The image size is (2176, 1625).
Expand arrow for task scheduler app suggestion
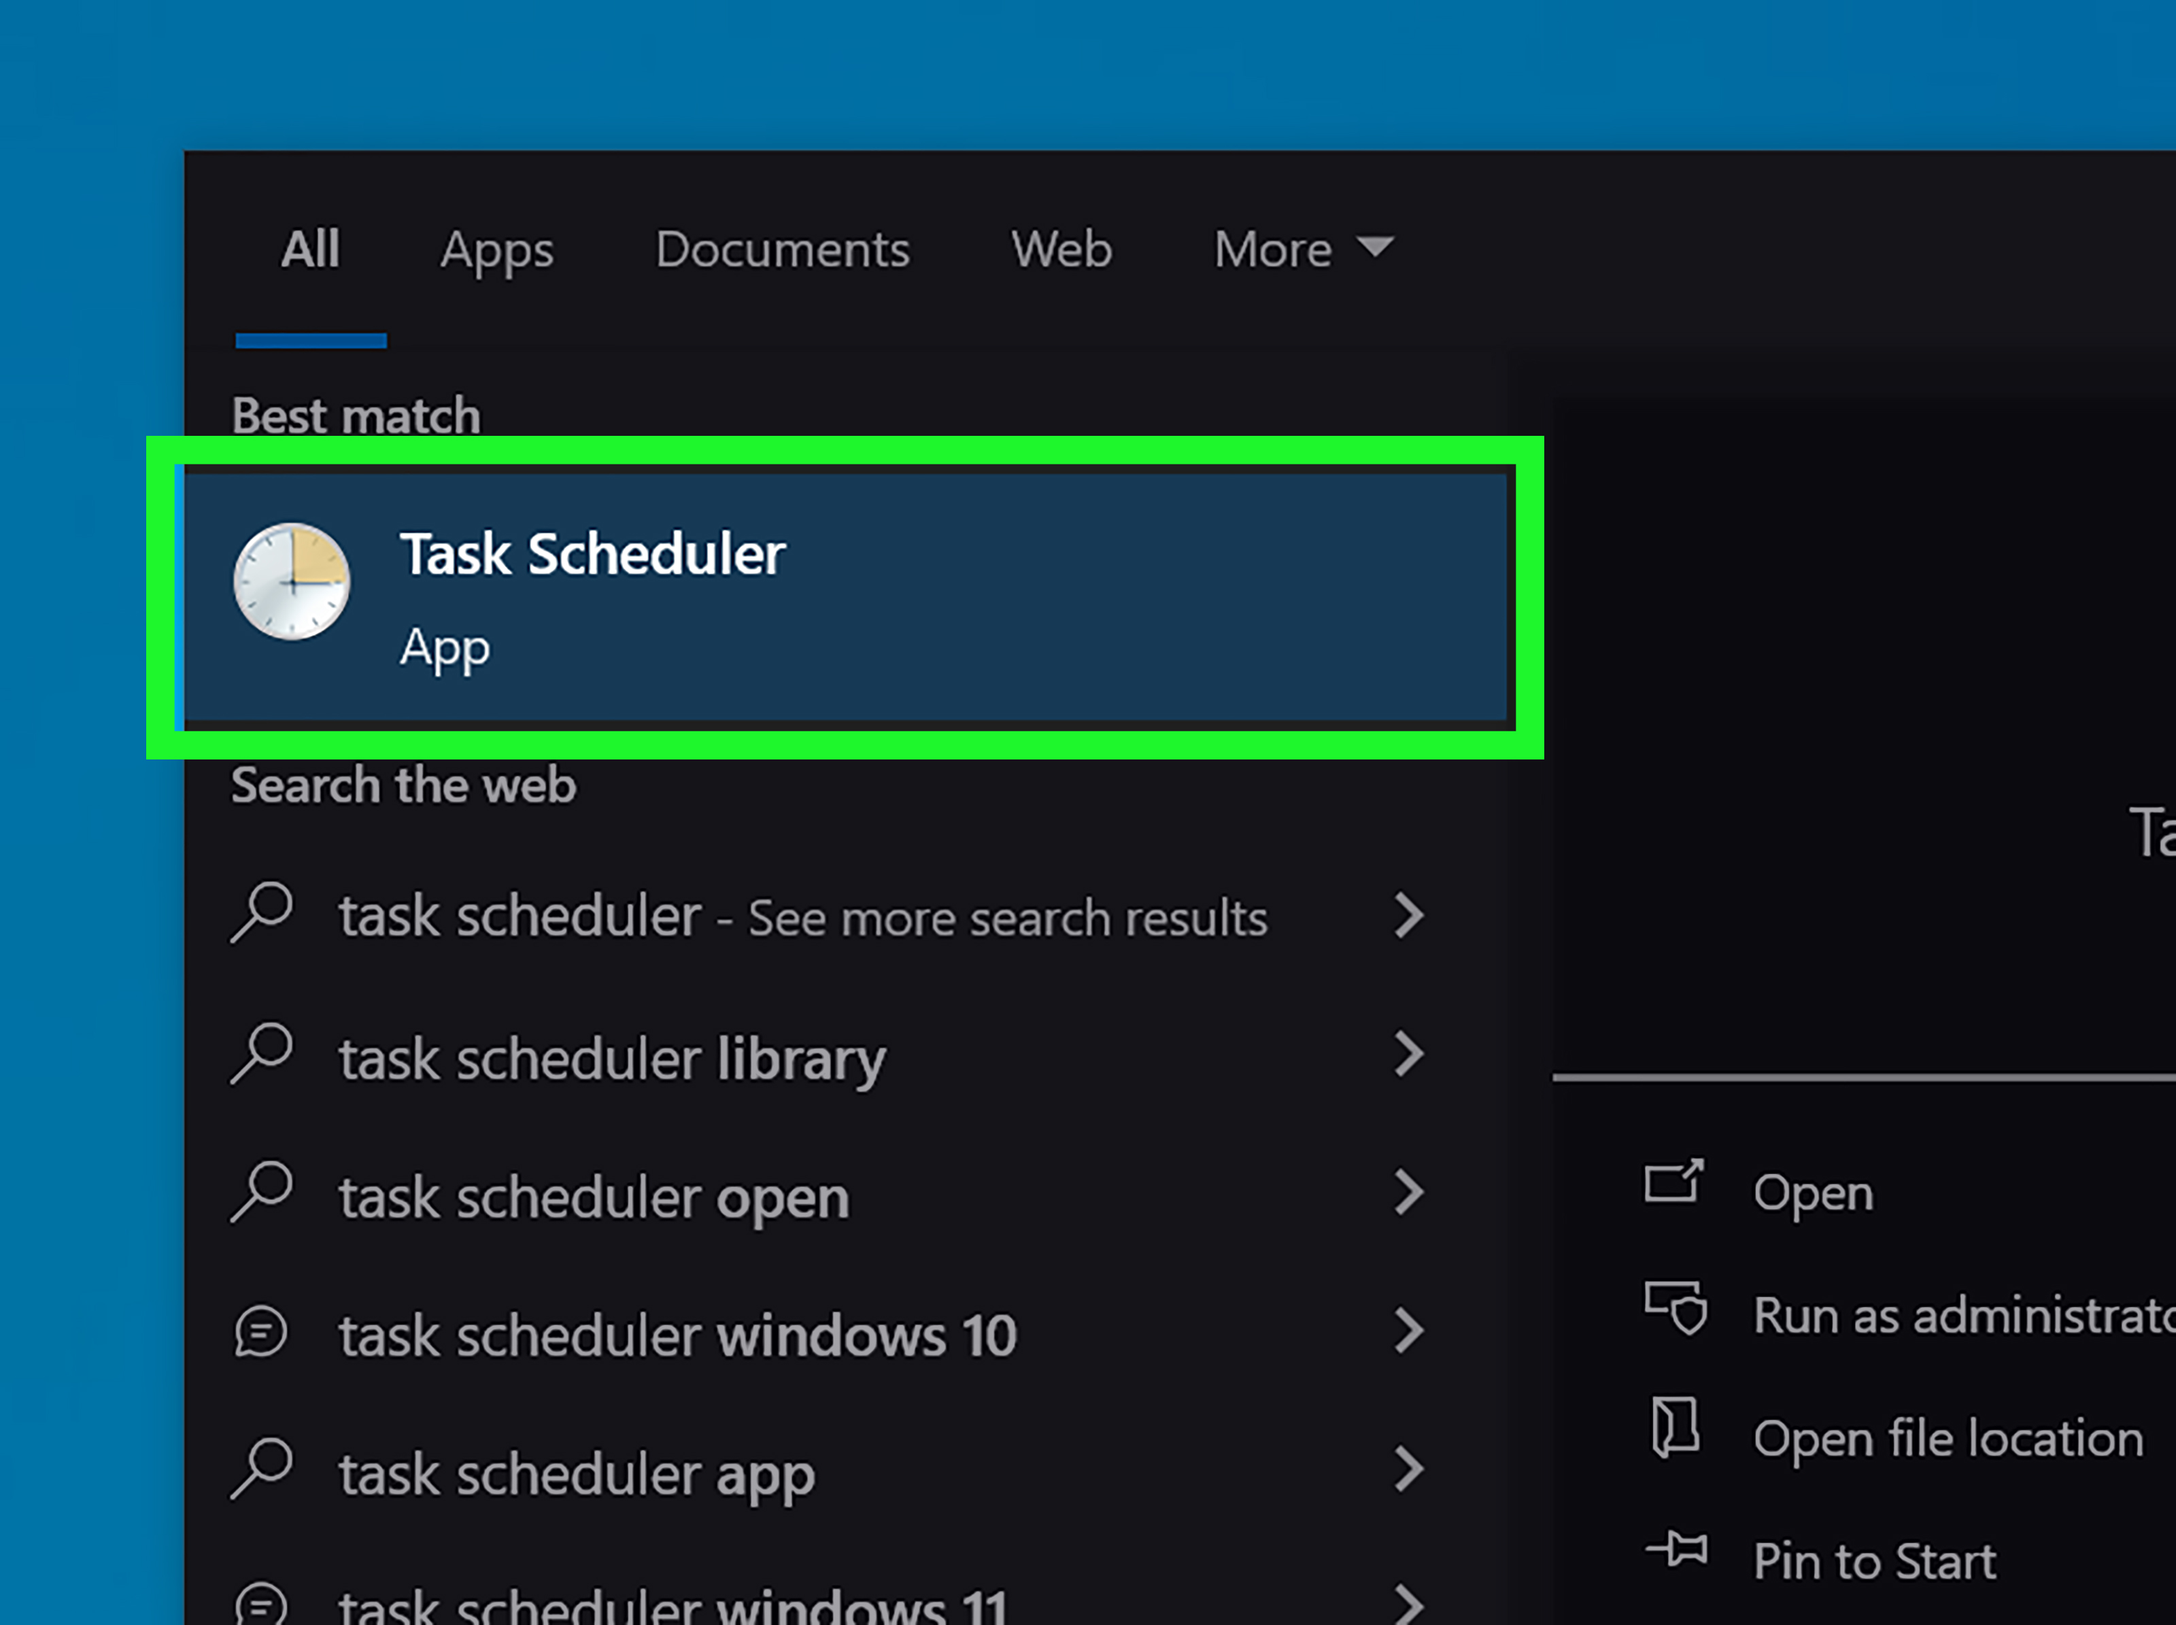point(1409,1471)
